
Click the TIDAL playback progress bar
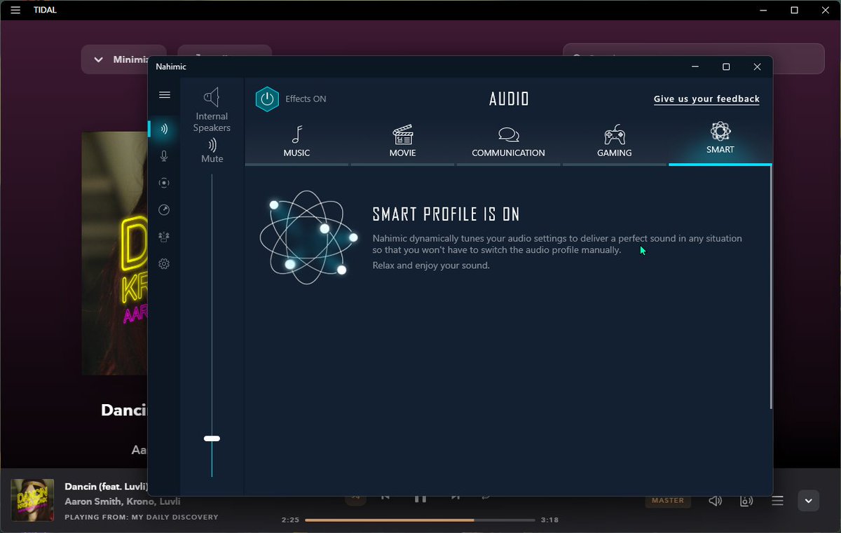tap(420, 520)
